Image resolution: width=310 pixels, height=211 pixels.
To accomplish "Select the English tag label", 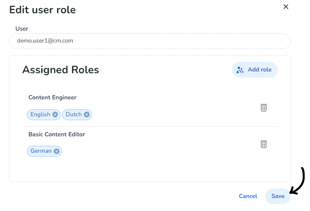I will pyautogui.click(x=40, y=115).
